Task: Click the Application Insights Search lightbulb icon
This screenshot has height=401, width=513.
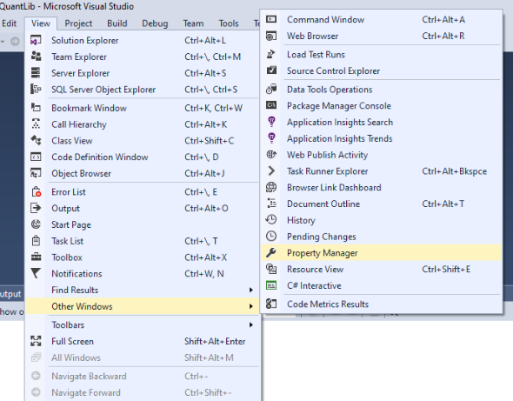Action: tap(271, 122)
